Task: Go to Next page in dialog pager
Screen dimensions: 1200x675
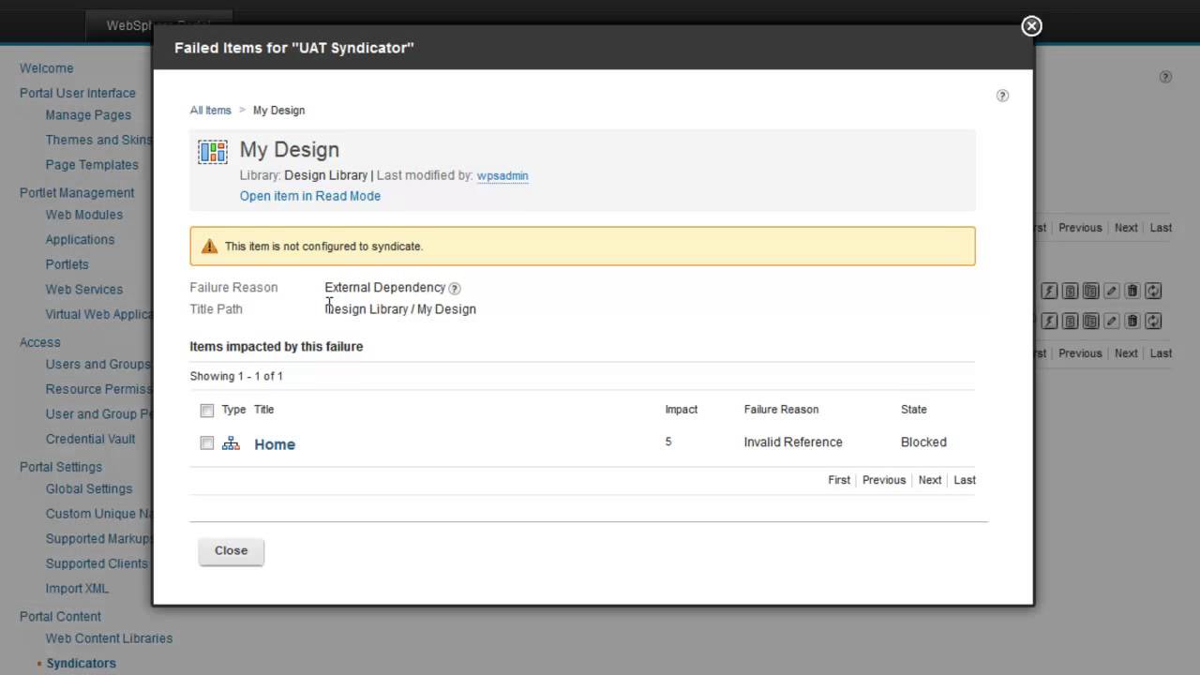Action: (x=929, y=480)
